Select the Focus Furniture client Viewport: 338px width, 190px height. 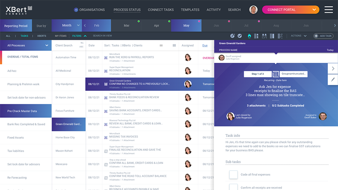pyautogui.click(x=69, y=111)
